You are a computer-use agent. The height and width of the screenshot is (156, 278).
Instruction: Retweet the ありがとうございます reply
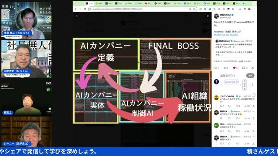click(229, 118)
